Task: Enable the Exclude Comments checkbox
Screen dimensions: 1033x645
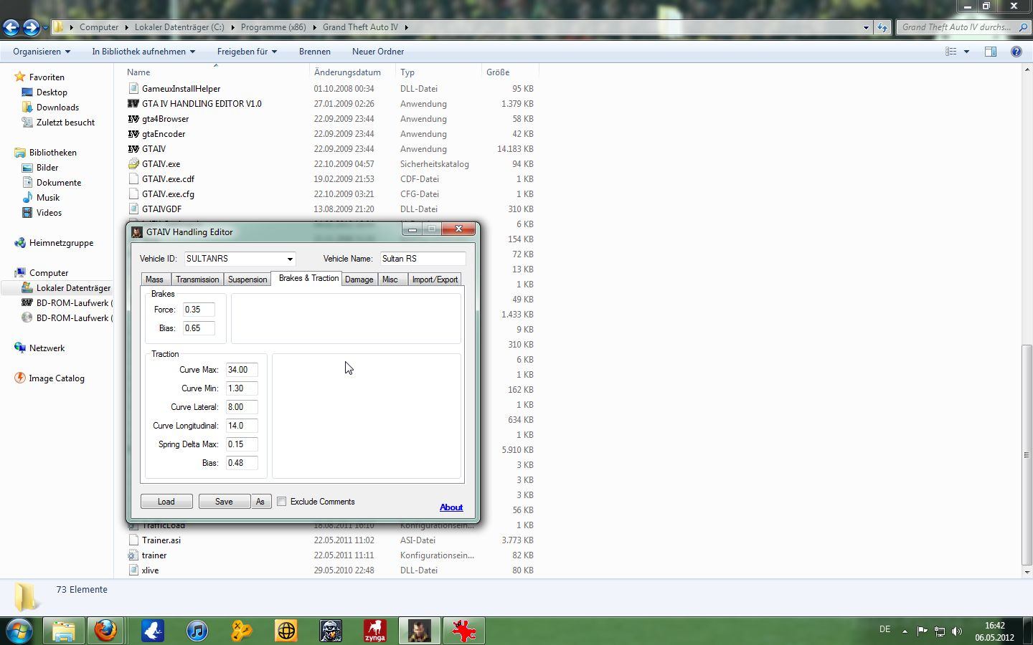Action: click(282, 502)
